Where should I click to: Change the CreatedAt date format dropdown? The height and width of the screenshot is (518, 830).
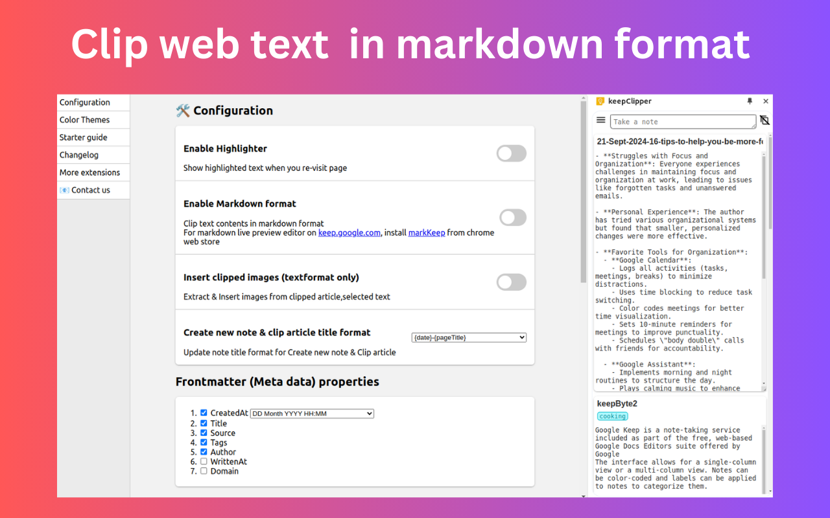[311, 413]
